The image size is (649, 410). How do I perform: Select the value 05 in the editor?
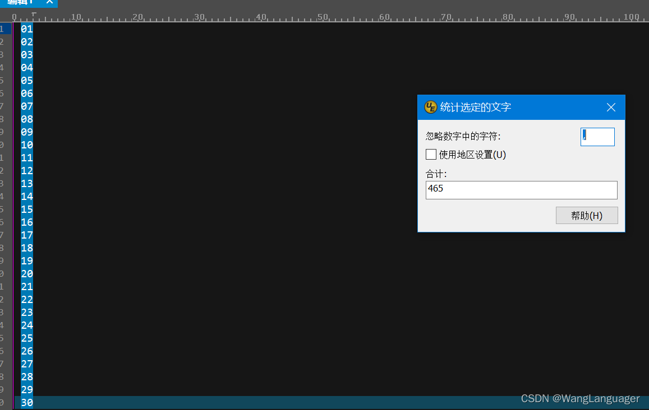coord(26,80)
